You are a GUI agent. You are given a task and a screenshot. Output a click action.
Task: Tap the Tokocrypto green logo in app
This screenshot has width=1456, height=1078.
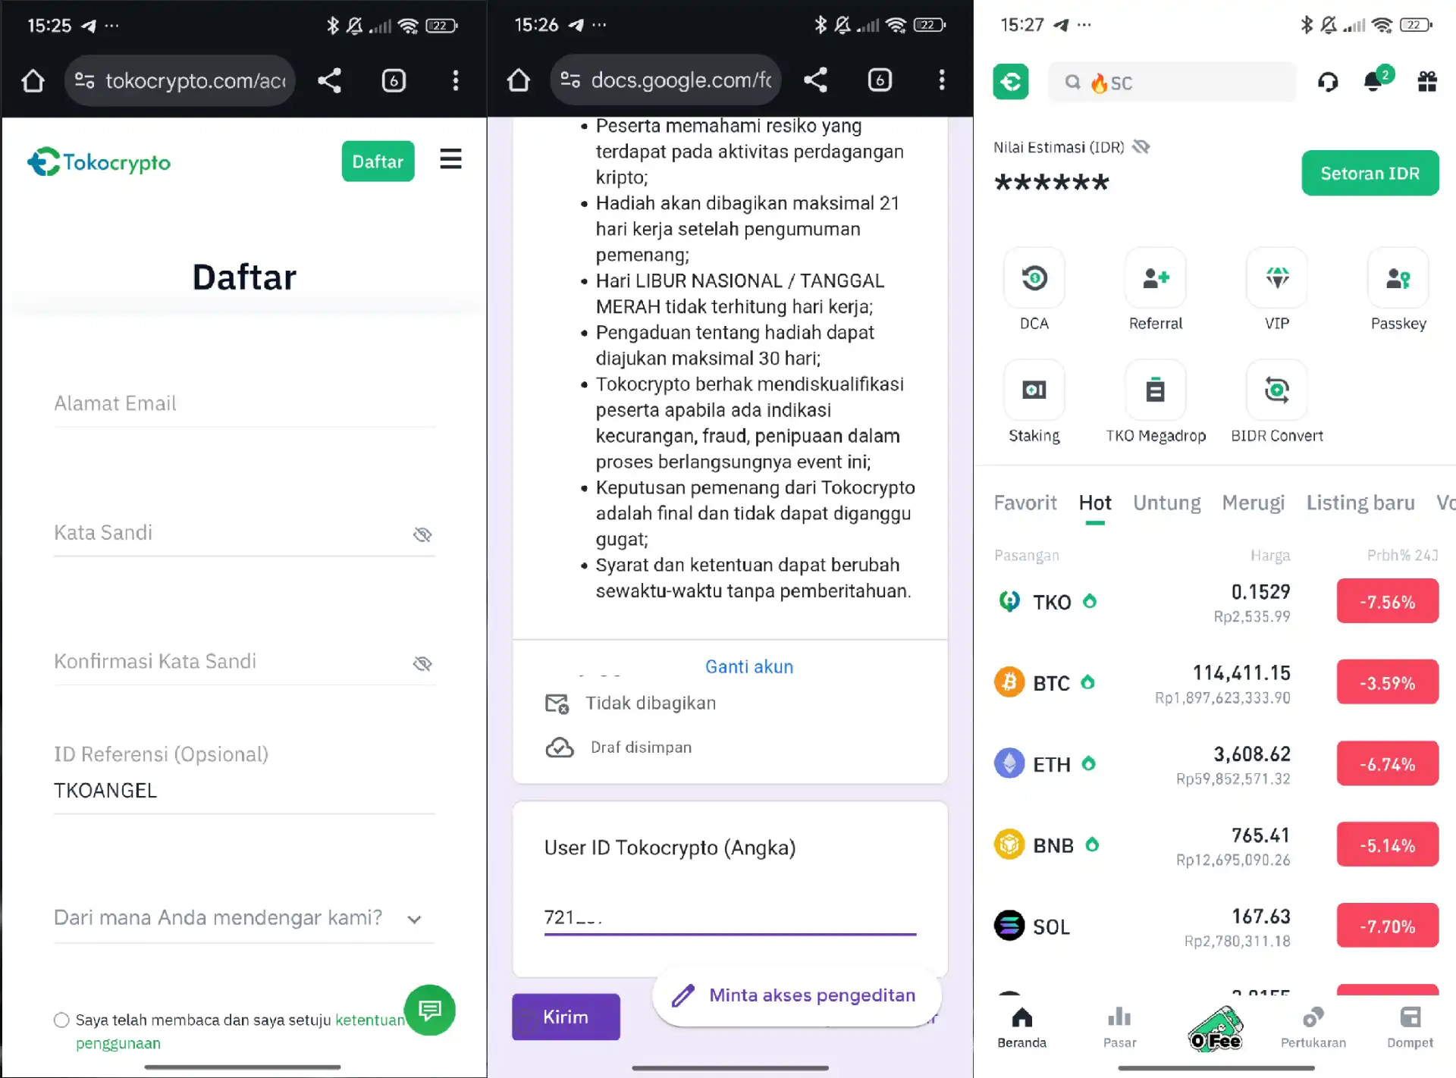pos(1011,82)
